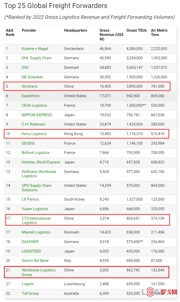
Task: Select Kuehne + Nagel revenue 46,864
Action: 105,49
